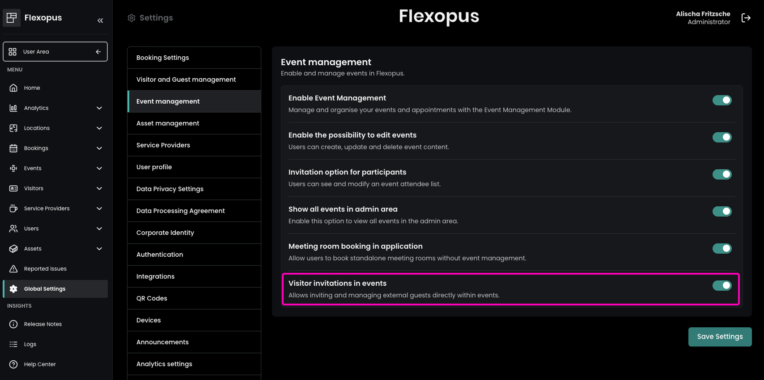Collapse the sidebar with double-chevron icon
This screenshot has width=764, height=380.
coord(100,21)
